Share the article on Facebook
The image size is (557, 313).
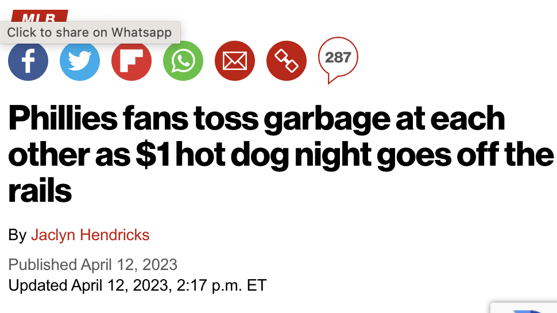pyautogui.click(x=28, y=61)
